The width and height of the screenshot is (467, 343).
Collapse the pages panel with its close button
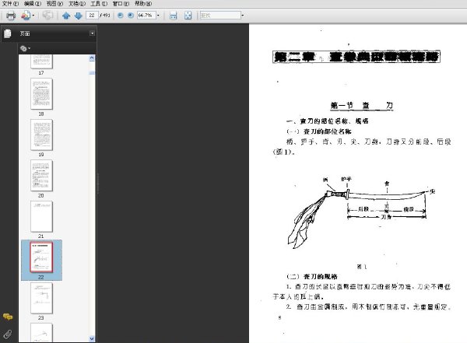93,33
